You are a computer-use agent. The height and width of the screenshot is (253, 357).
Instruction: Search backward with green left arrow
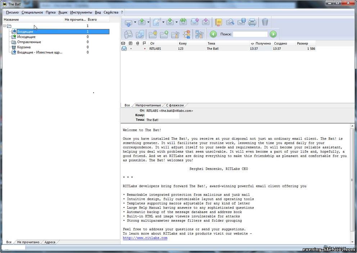pyautogui.click(x=213, y=34)
